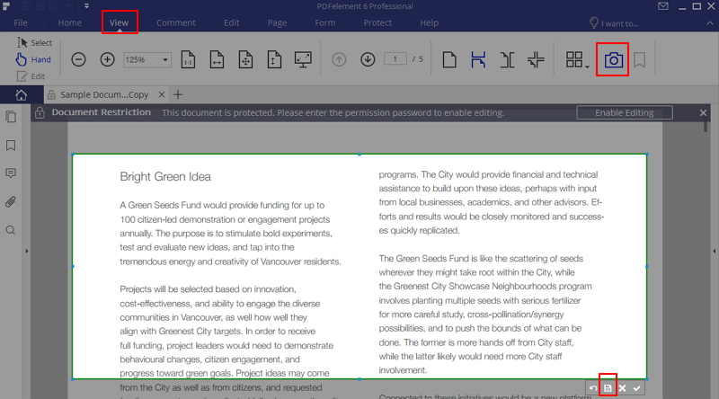Fit whole page in window
The image size is (719, 399).
[x=245, y=59]
